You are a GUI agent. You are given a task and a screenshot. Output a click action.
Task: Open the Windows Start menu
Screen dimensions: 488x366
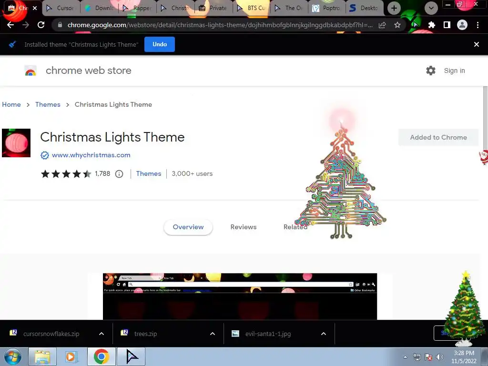pyautogui.click(x=13, y=356)
